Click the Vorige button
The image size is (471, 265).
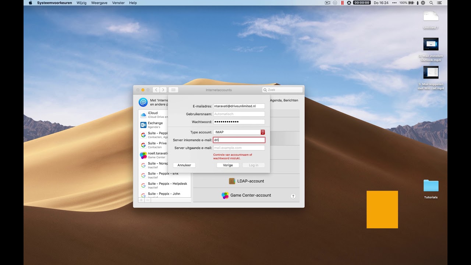click(228, 165)
